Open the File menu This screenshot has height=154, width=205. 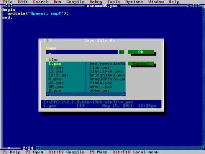click(8, 2)
